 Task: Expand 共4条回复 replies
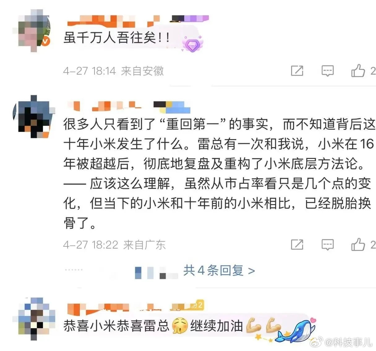pos(219,271)
